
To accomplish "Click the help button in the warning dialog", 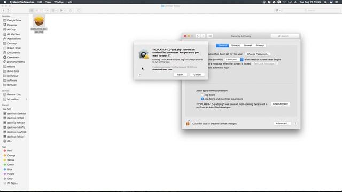I will click(x=140, y=75).
